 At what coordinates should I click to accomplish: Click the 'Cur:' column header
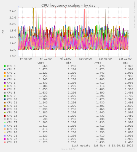41,63
